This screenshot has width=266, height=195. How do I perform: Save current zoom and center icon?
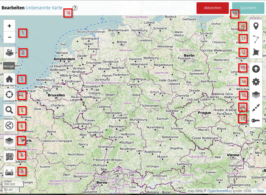pyautogui.click(x=256, y=108)
